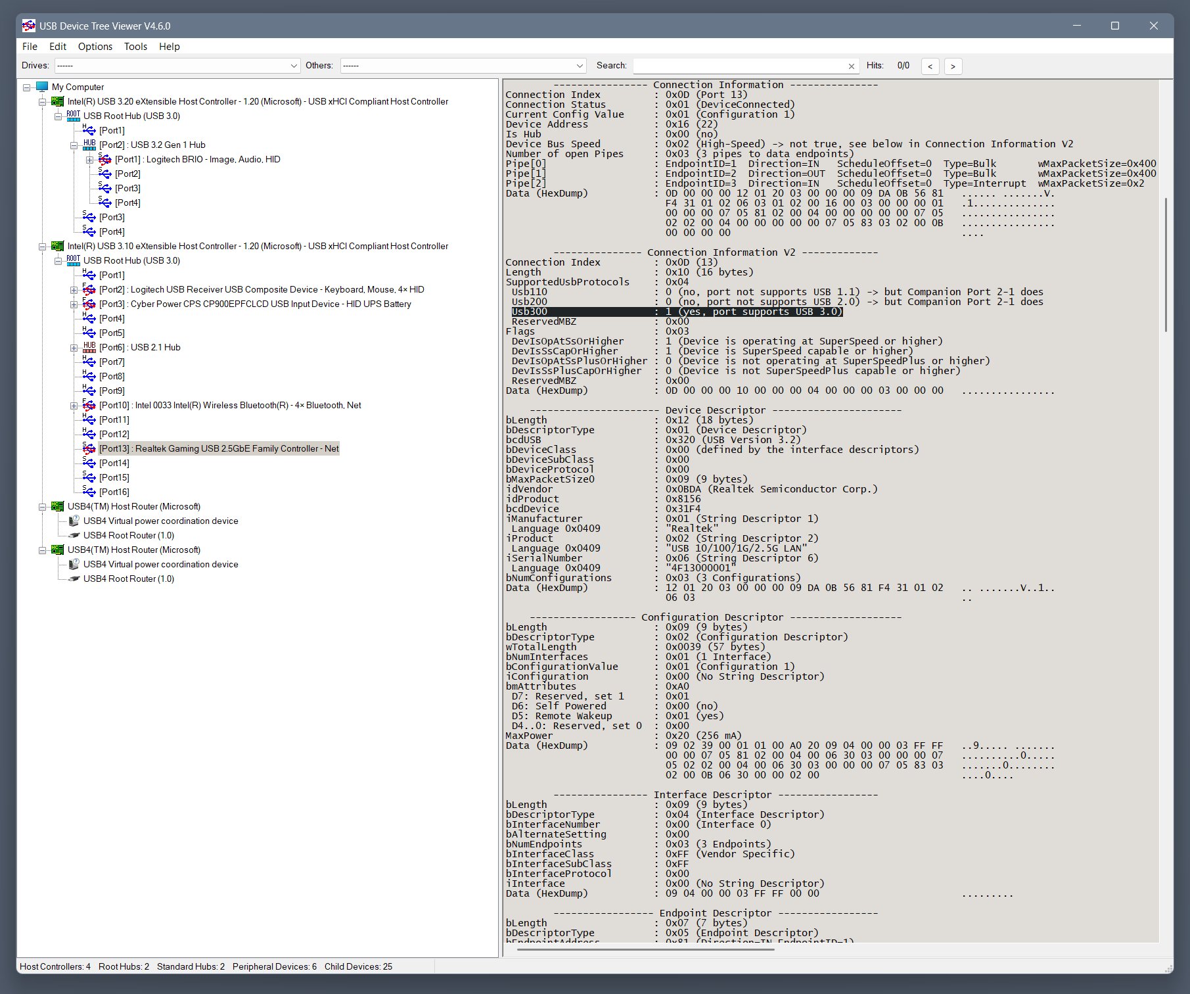Screen dimensions: 1190x994
Task: Click the My Computer monitor icon
Action: tap(42, 87)
